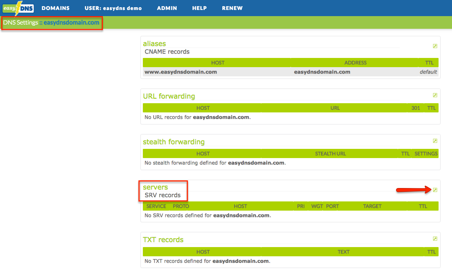
Task: Open the HELP menu
Action: tap(199, 8)
